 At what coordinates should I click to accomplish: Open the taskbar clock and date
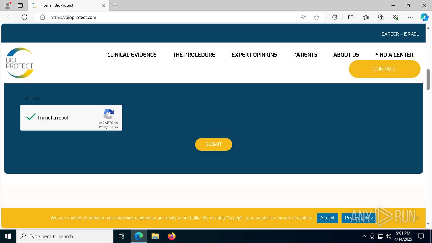[403, 236]
